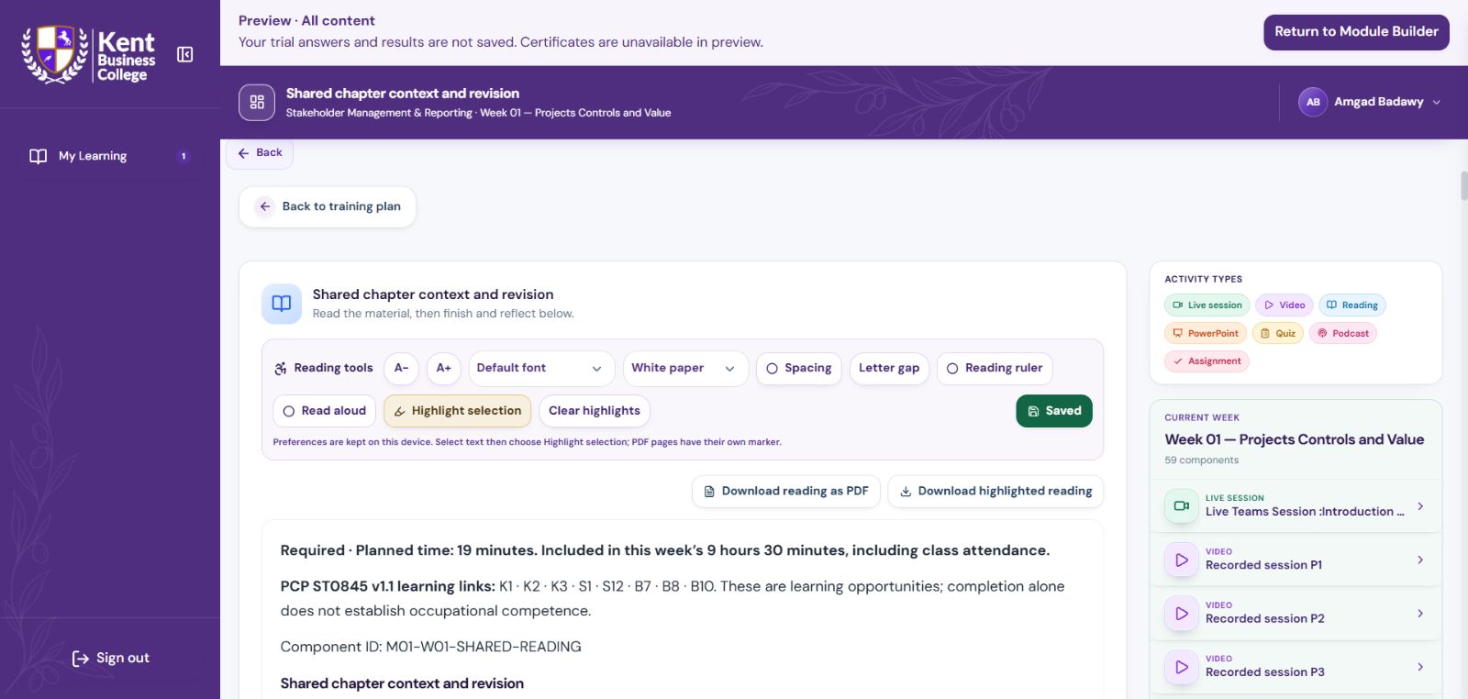Click Download reading as PDF
This screenshot has width=1468, height=699.
[x=786, y=492]
